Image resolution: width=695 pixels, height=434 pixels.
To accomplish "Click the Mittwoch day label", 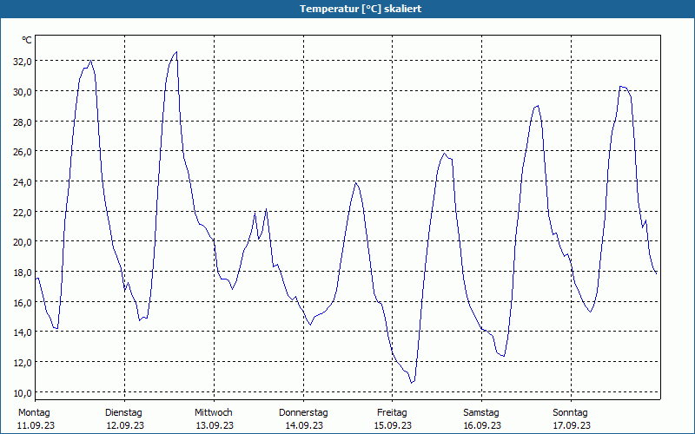I will pyautogui.click(x=213, y=412).
